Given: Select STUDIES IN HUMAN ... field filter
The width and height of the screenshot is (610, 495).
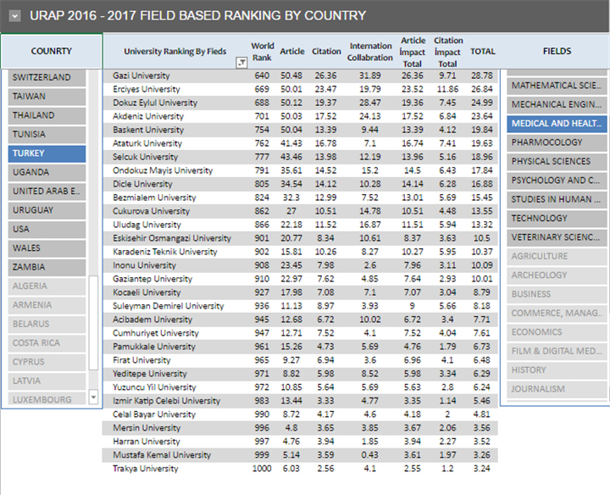Looking at the screenshot, I should click(557, 200).
